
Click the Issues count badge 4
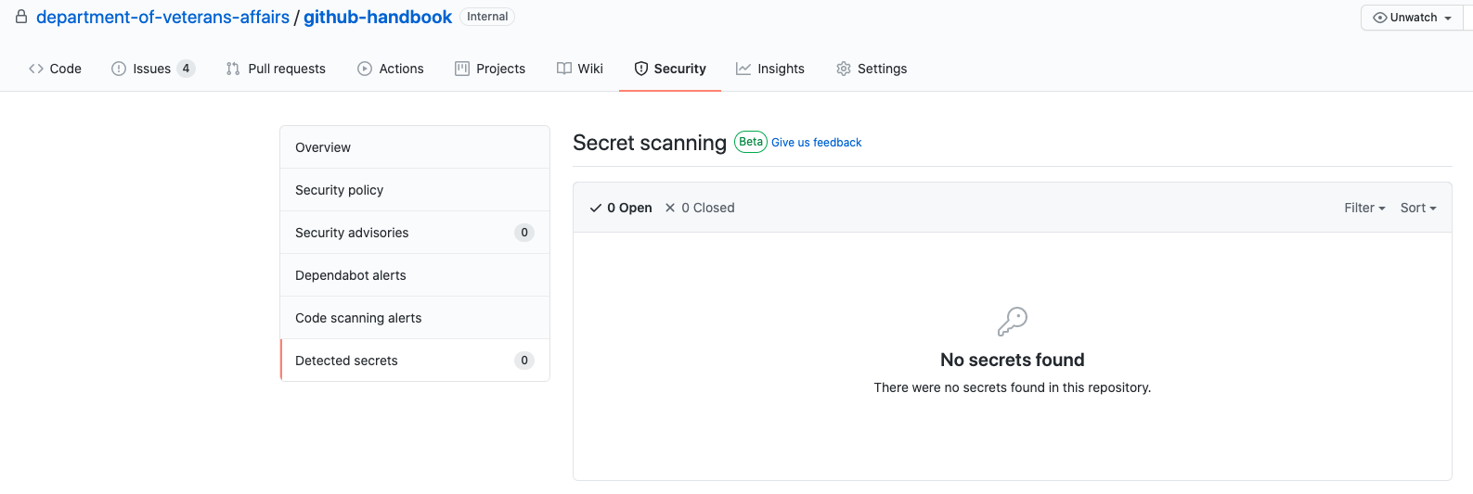click(x=186, y=69)
